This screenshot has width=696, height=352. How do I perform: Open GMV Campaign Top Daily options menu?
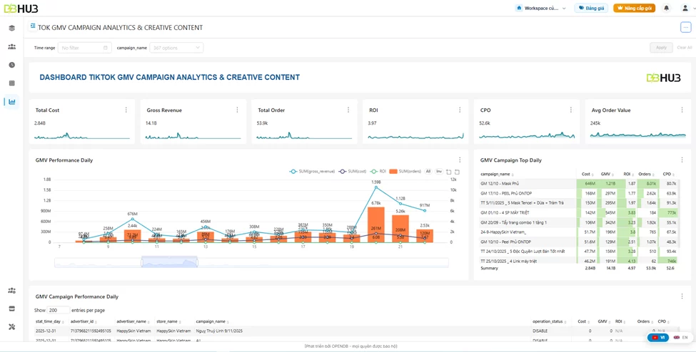682,160
